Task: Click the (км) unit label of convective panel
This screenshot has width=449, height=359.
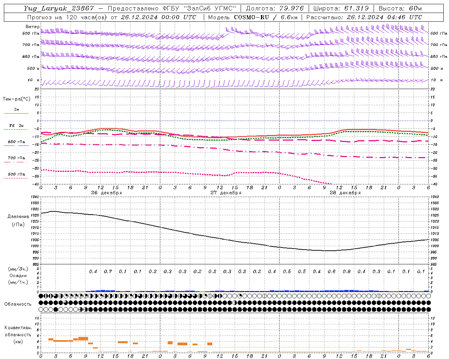Action: pos(18,341)
